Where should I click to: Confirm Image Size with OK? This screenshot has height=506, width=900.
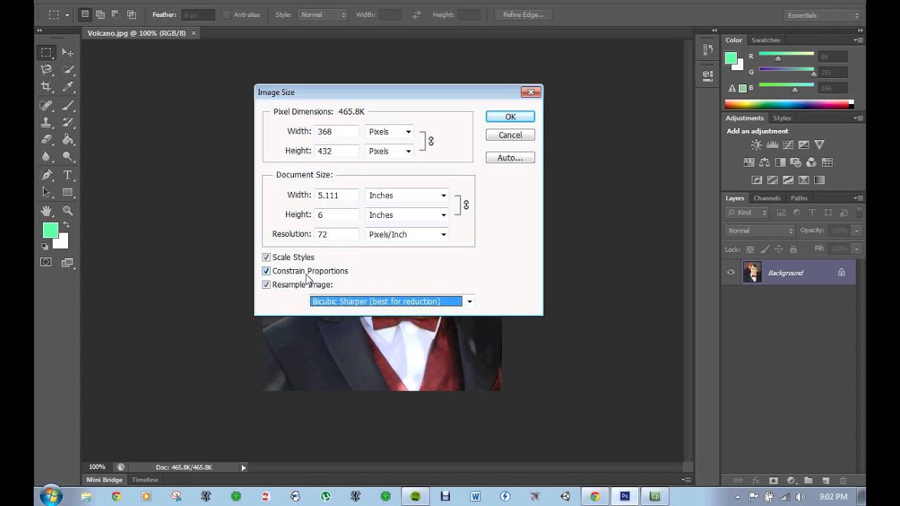point(510,117)
